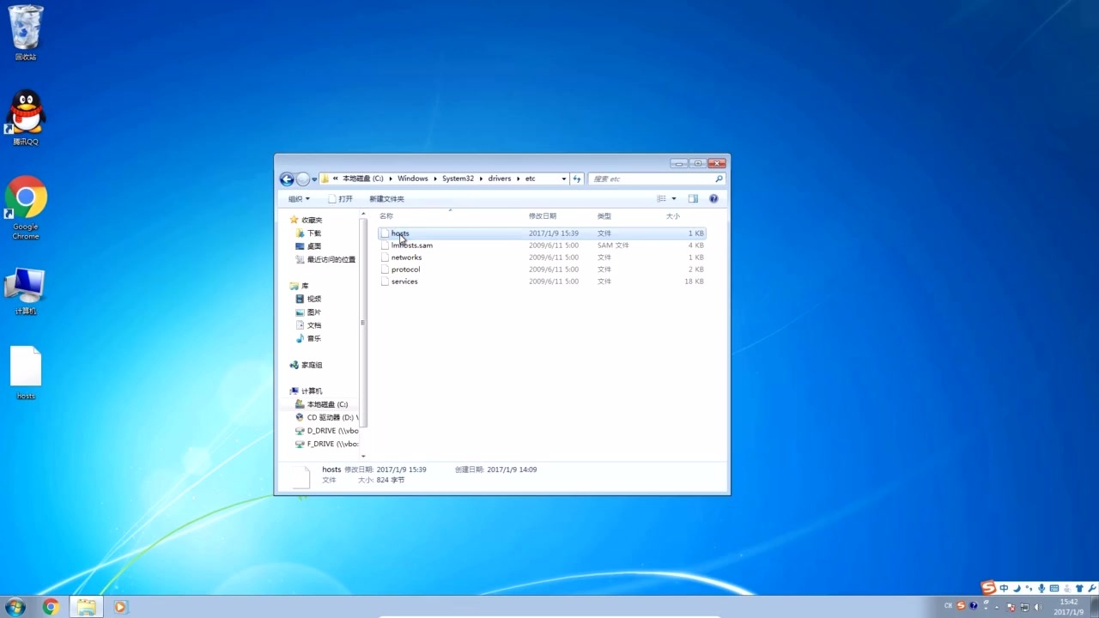Go back with the Explorer back arrow
Viewport: 1099px width, 618px height.
pos(287,179)
